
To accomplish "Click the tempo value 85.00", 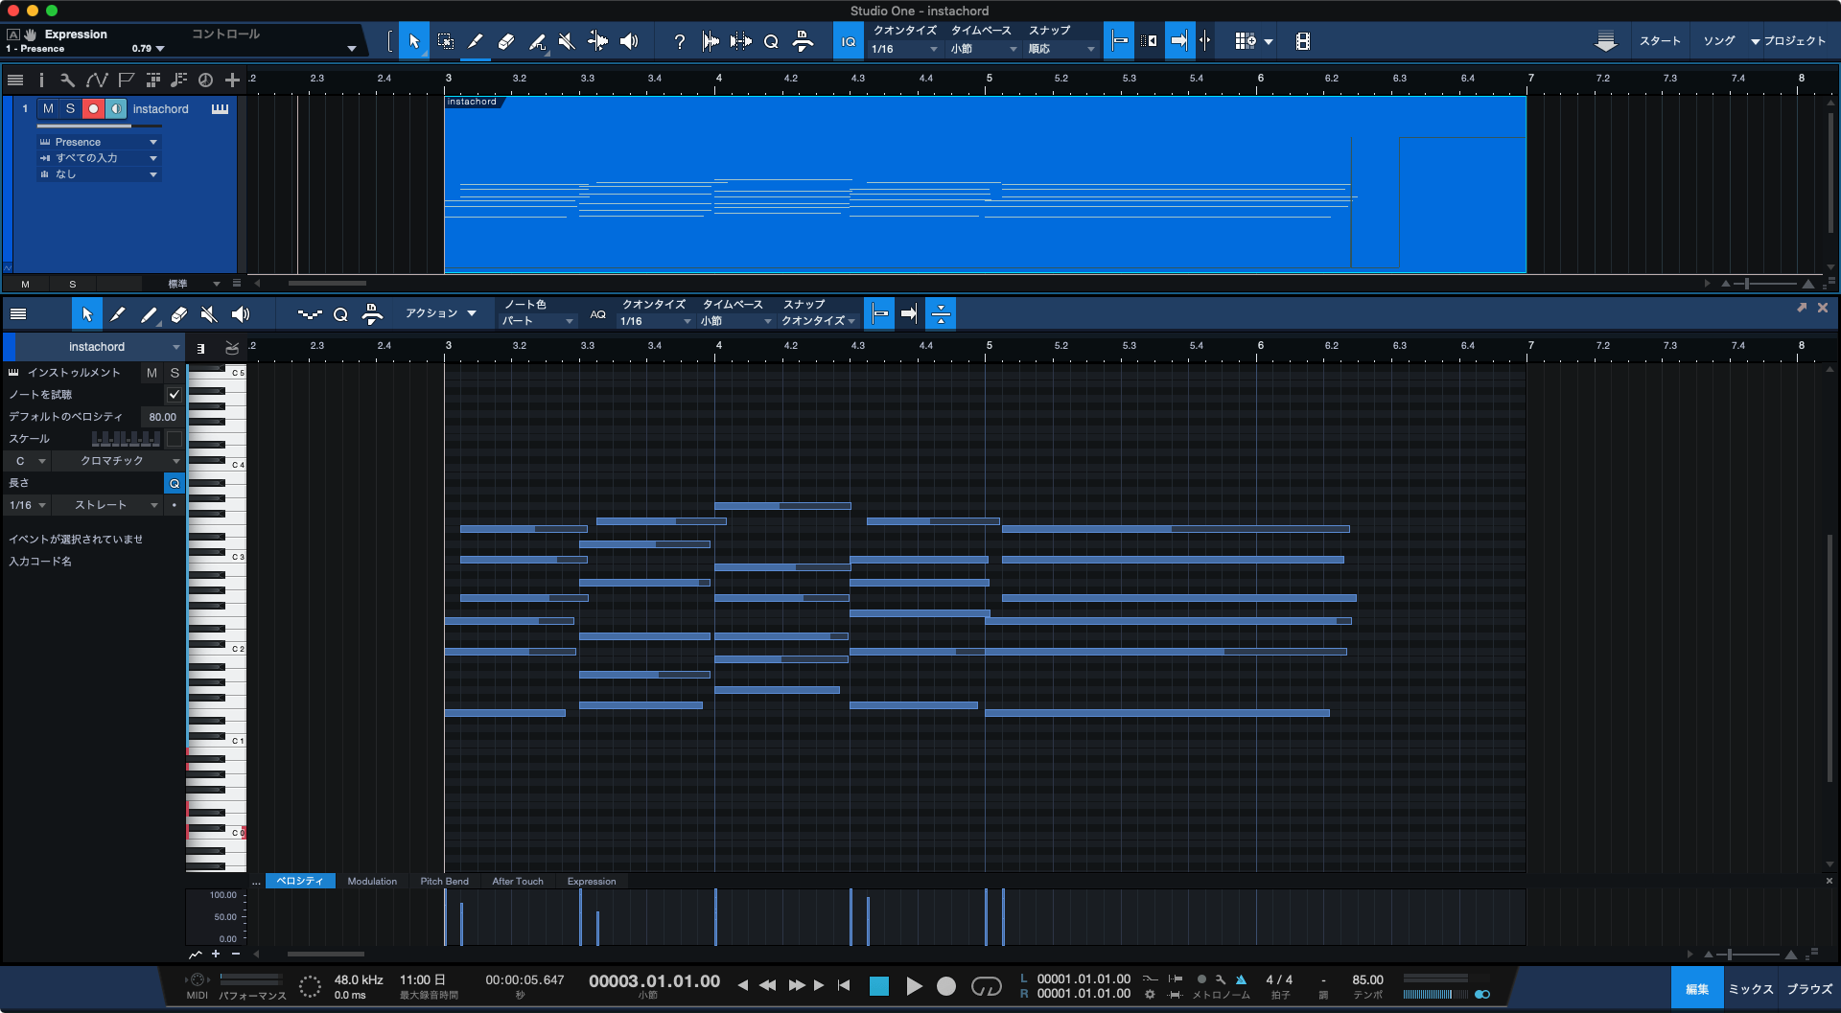I will click(x=1367, y=979).
